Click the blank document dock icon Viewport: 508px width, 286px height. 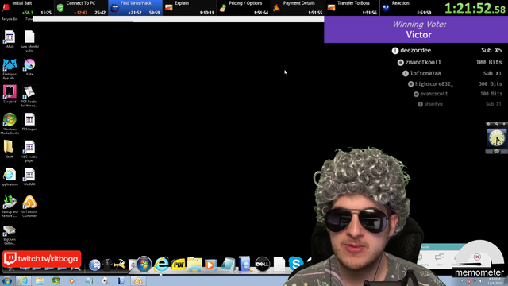click(x=279, y=264)
